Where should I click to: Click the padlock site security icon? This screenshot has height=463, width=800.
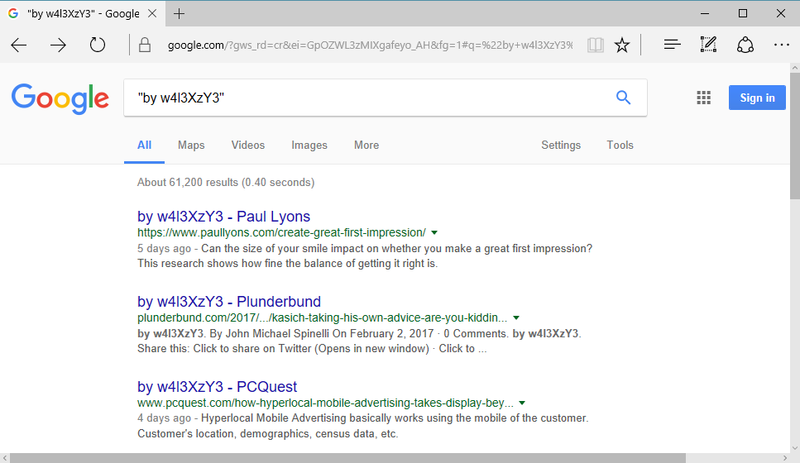point(145,45)
